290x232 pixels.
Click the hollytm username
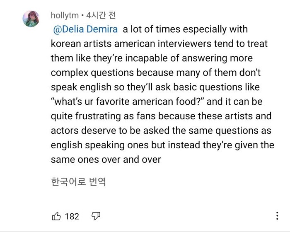tap(65, 15)
